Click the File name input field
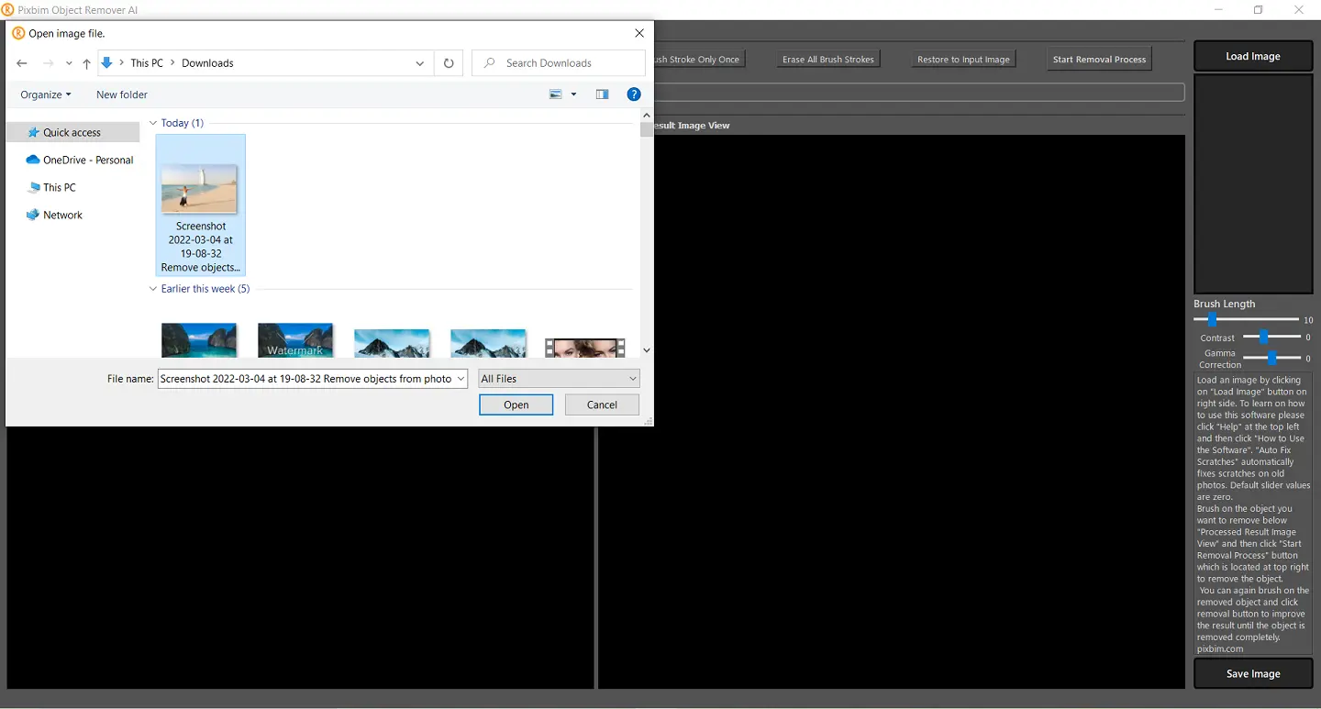Screen dimensions: 1321x709 pos(305,379)
